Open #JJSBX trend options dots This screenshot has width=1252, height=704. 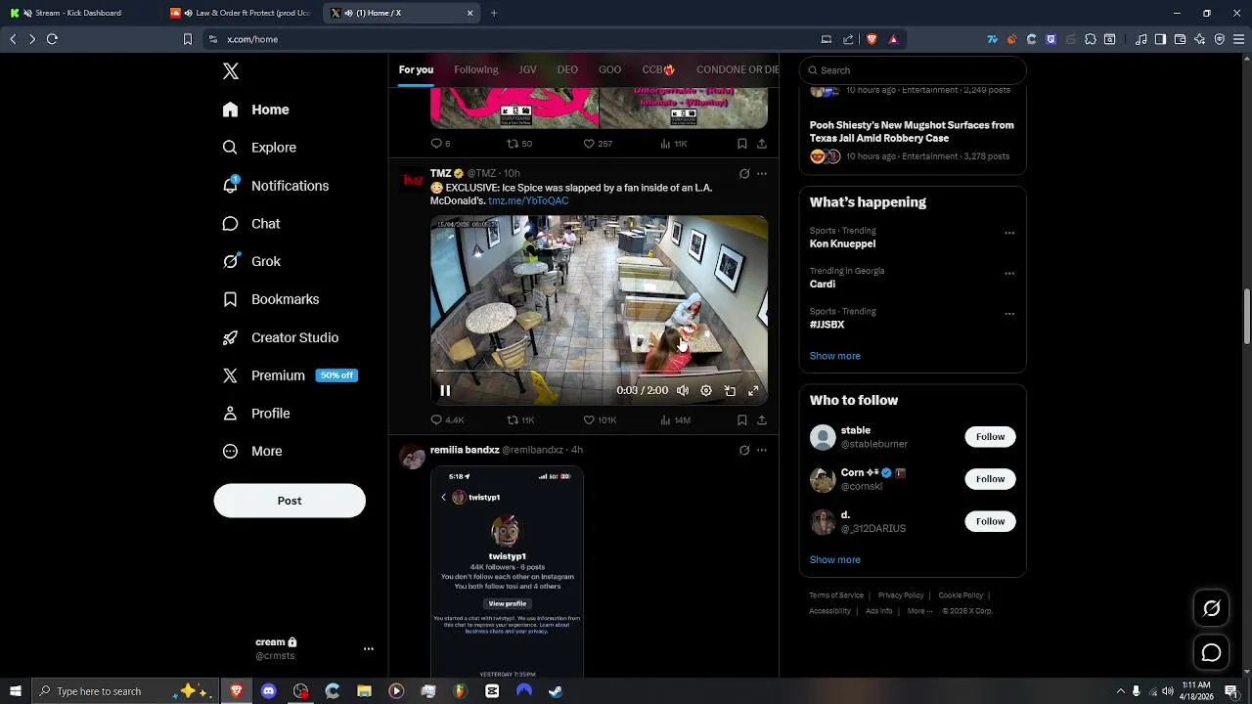pos(1009,314)
